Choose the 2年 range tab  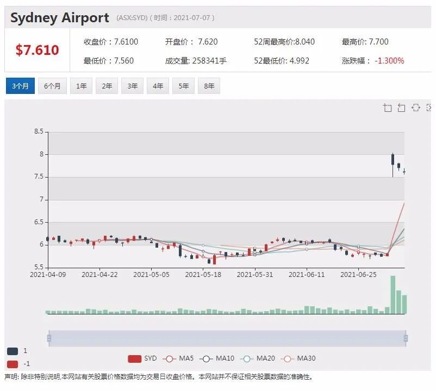point(107,86)
